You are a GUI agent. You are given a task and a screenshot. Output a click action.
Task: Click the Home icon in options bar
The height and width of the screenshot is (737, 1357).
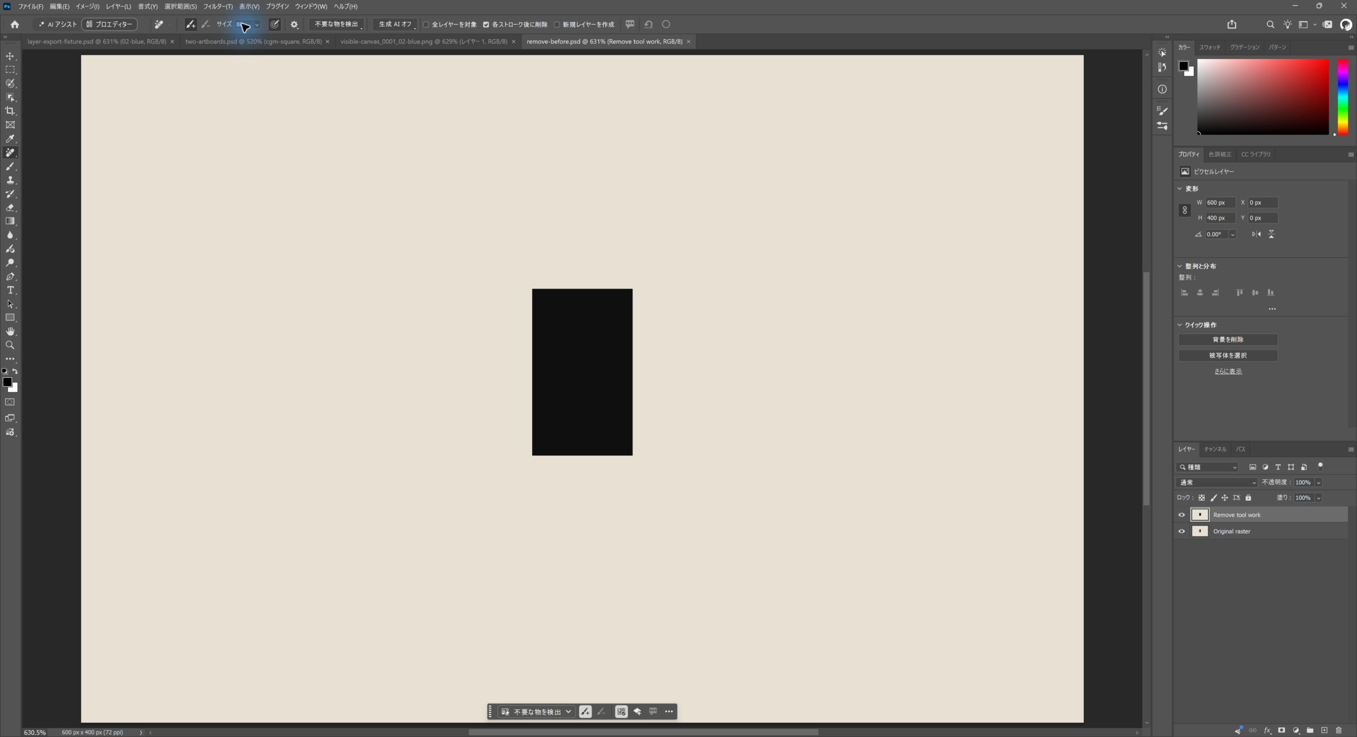pos(15,24)
